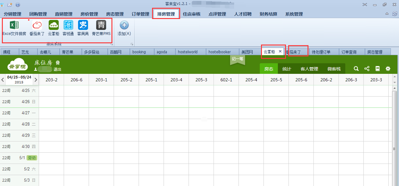
Task: Open the Excel文件排房 import tool
Action: coord(14,28)
